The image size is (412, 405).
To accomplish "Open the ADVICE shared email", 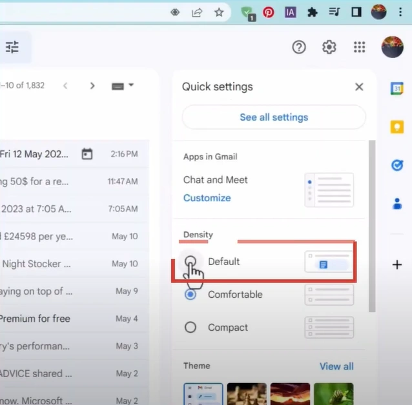I will pyautogui.click(x=75, y=373).
